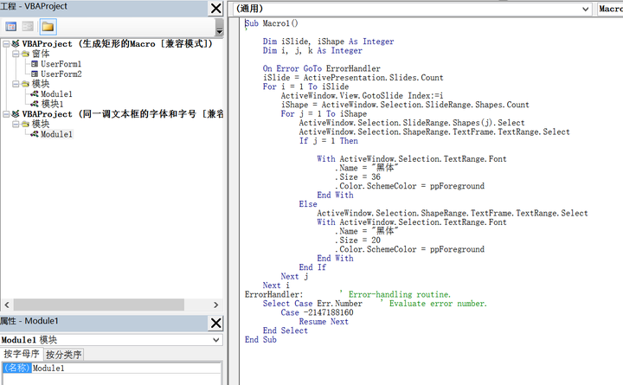The image size is (623, 385).
Task: Open the project toolbar overflow arrow
Action: [219, 32]
